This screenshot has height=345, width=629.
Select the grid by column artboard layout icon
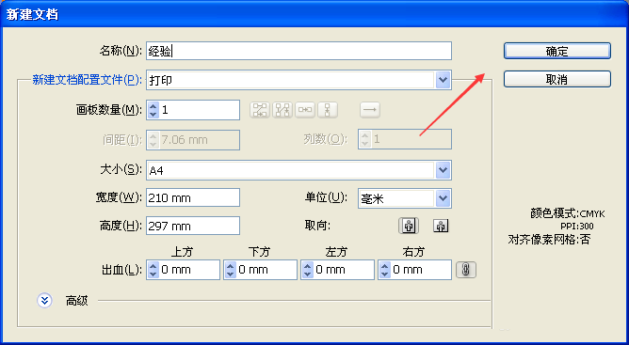[282, 109]
